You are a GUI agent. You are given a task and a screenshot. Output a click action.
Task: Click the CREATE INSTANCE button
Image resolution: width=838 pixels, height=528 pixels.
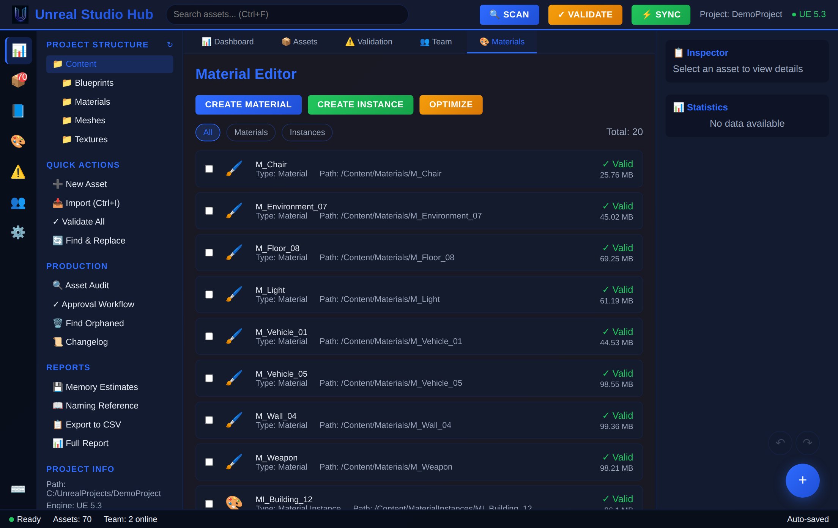coord(361,105)
